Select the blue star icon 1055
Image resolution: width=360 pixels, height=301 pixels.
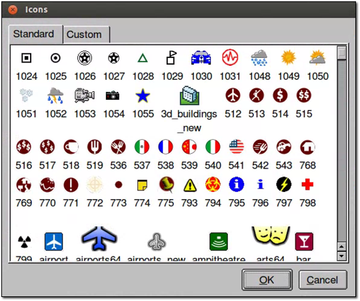pyautogui.click(x=143, y=95)
